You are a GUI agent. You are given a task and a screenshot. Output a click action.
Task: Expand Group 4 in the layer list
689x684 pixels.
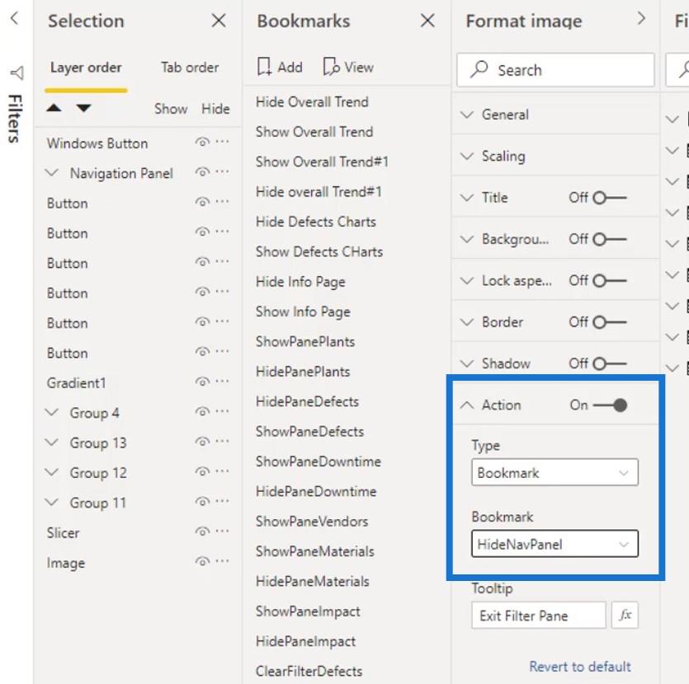pos(52,412)
